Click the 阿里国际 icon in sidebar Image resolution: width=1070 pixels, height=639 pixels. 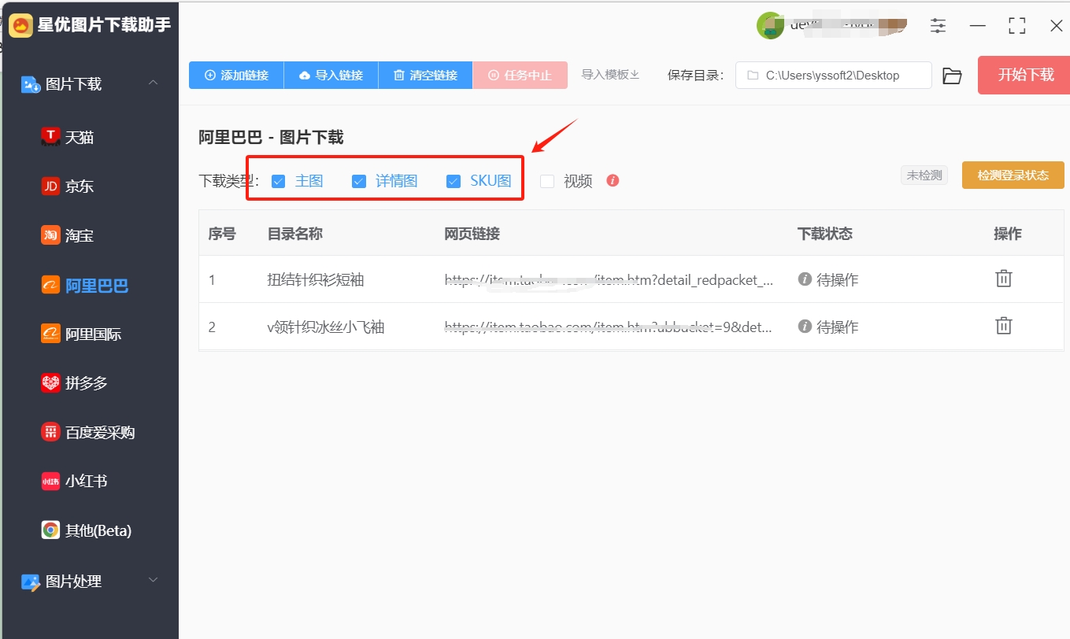[50, 334]
